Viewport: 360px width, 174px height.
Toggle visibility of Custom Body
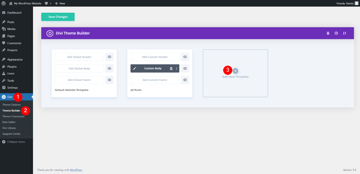[x=185, y=68]
